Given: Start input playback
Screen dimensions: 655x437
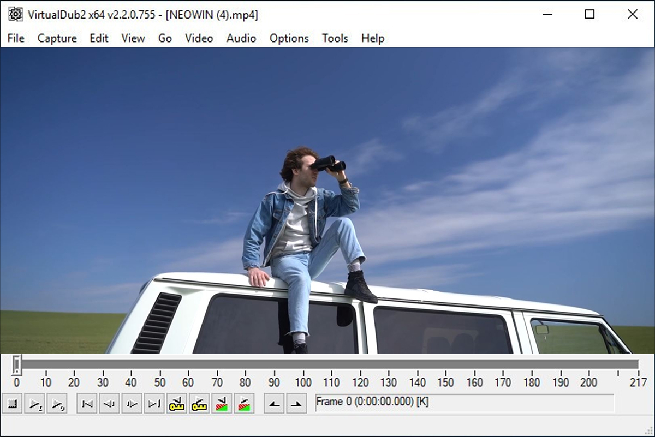Looking at the screenshot, I should tap(35, 404).
